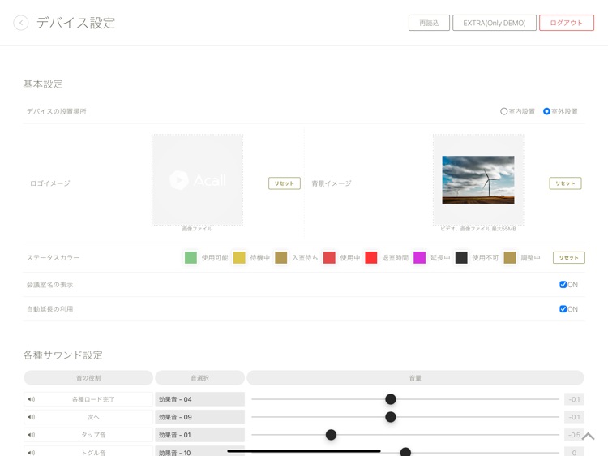Reset the logo image with リセット
The width and height of the screenshot is (608, 456).
[285, 183]
